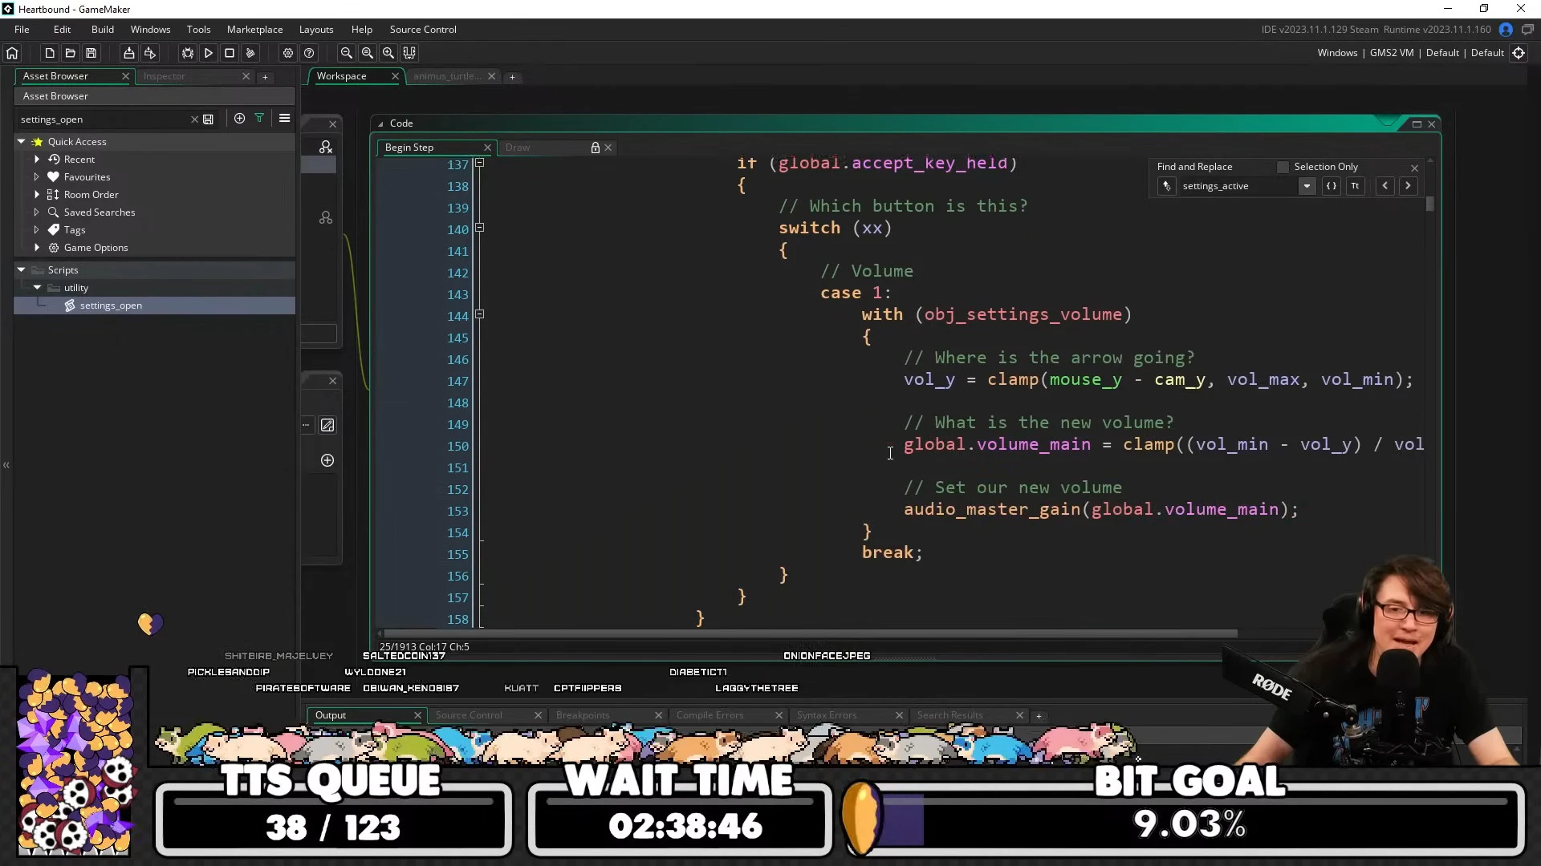The image size is (1541, 866).
Task: Toggle case sensitive search Tt
Action: 1355,186
